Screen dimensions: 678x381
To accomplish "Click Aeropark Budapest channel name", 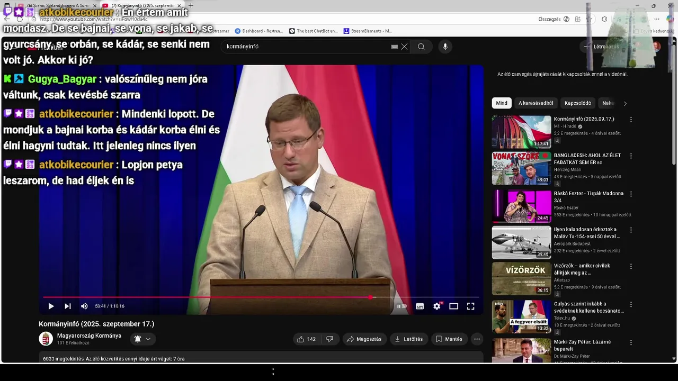I will pos(572,243).
